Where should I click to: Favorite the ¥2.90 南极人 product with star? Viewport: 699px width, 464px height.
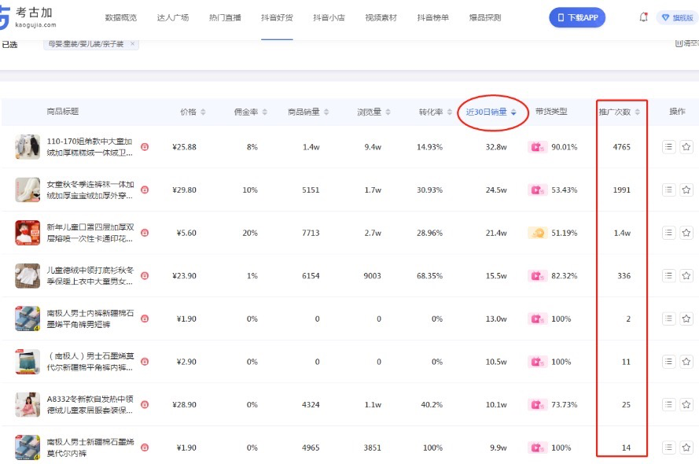tap(686, 362)
